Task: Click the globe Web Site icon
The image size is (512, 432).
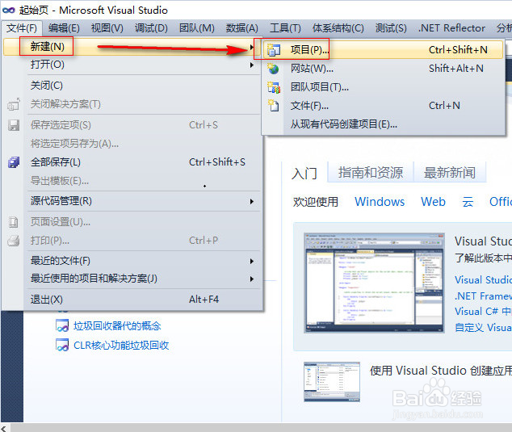Action: click(273, 69)
